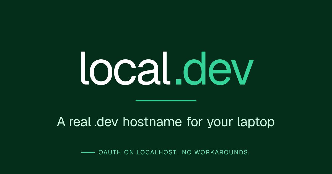The image size is (332, 174).
Task: Click the local.dev logo wordmark
Action: click(167, 68)
